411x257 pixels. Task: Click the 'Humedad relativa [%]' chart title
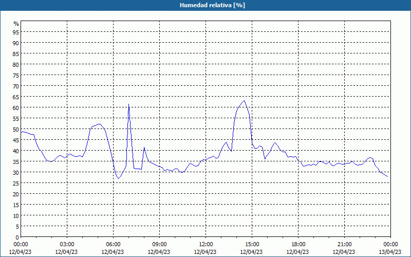[x=212, y=5]
